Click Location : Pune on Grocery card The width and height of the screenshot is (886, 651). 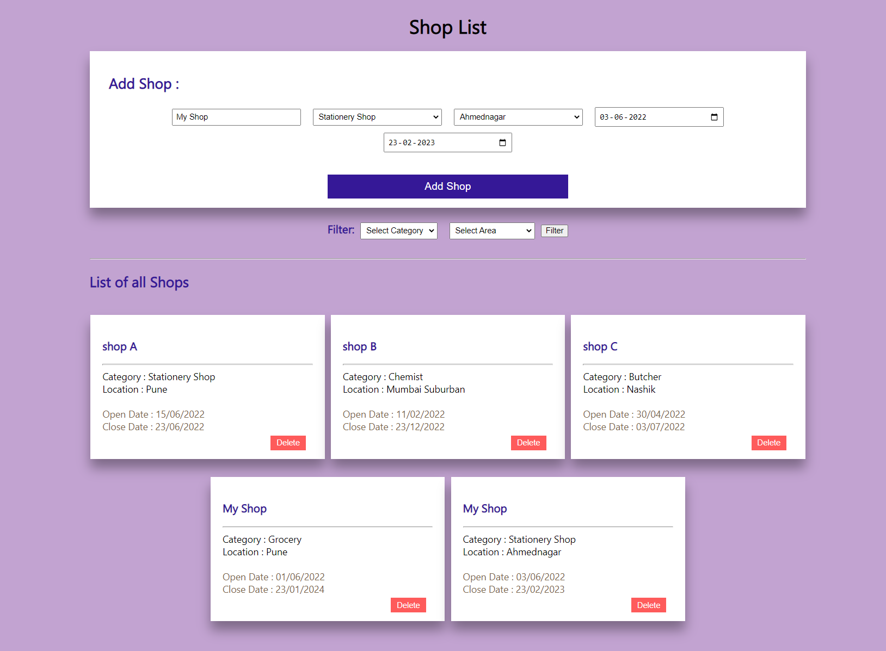tap(255, 552)
